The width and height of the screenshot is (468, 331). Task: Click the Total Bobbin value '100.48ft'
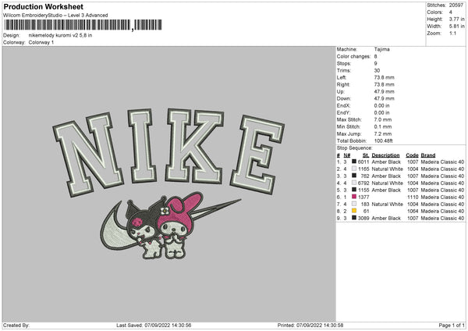coord(383,141)
